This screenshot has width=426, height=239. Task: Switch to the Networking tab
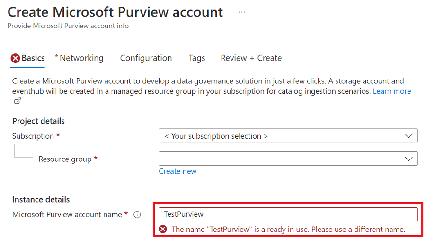[x=81, y=58]
